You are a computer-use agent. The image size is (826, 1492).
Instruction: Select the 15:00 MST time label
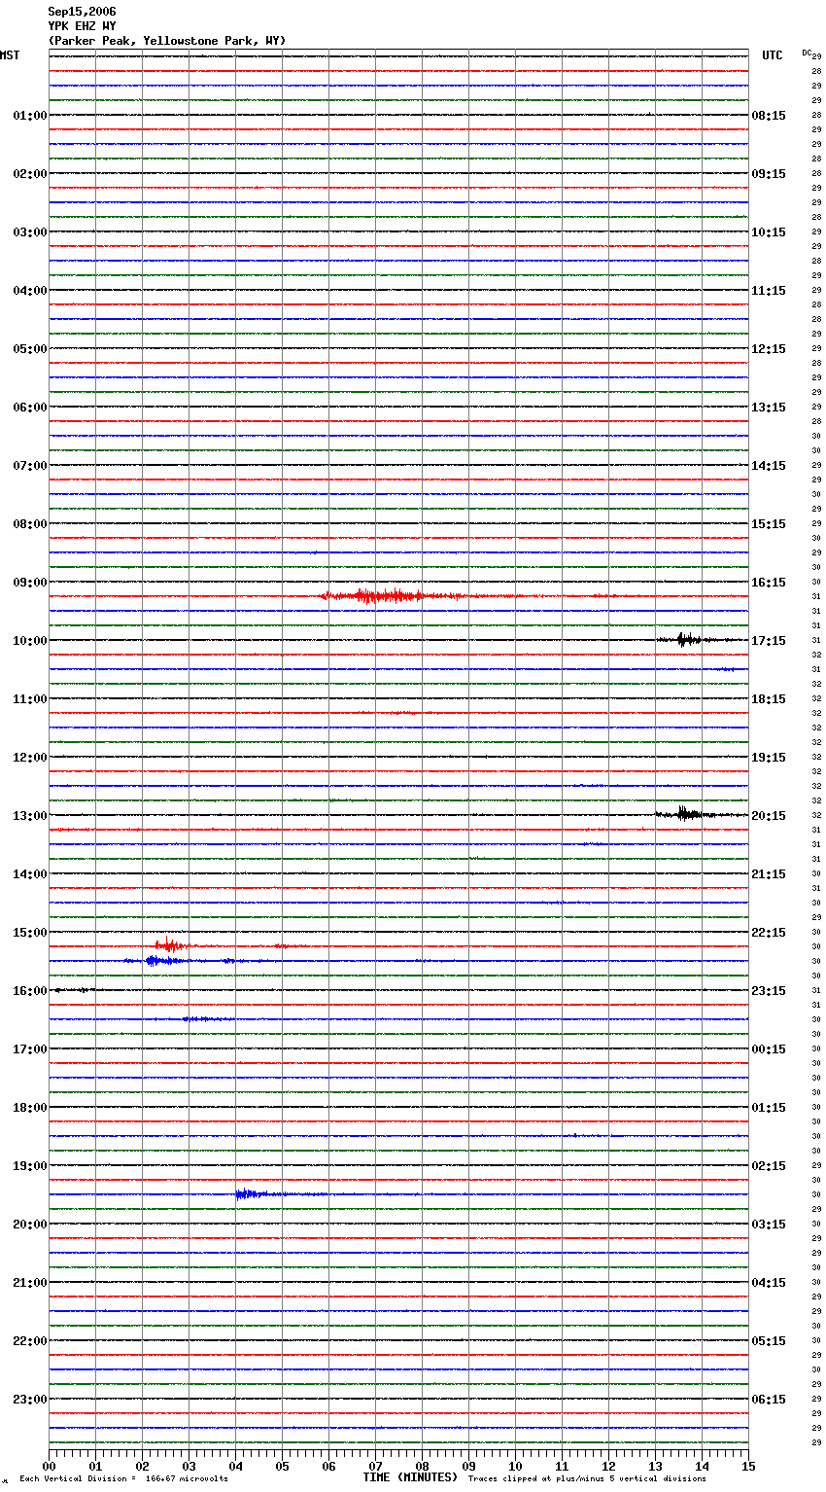coord(30,933)
